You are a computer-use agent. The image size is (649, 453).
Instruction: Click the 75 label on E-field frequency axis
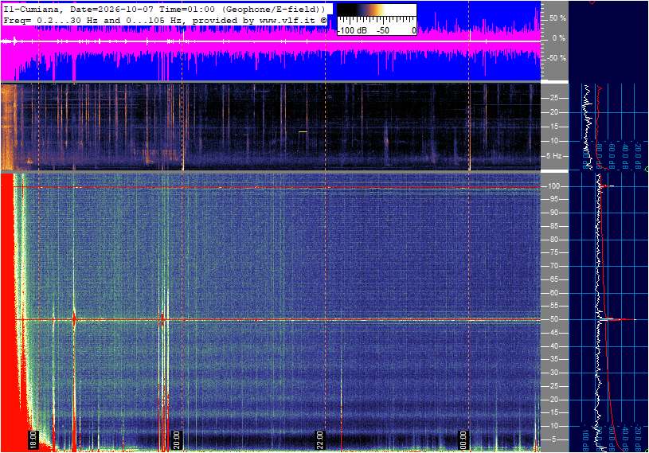[553, 252]
